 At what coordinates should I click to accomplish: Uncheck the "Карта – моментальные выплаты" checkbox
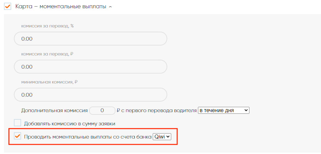[x=8, y=6]
